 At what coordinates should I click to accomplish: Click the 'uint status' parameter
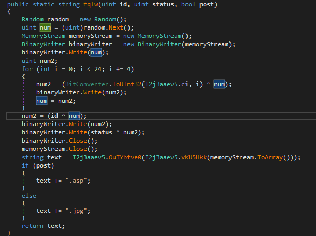coord(154,4)
